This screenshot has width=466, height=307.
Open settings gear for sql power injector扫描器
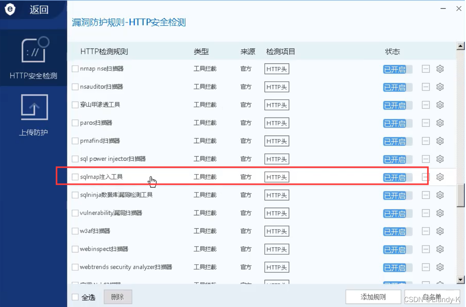point(440,159)
